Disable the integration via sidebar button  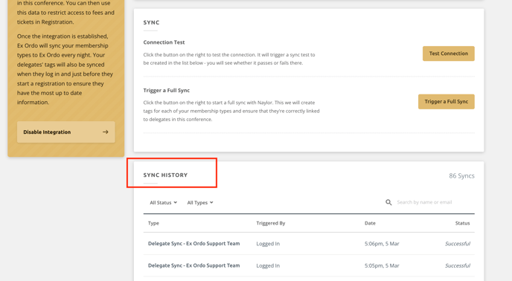pos(66,132)
